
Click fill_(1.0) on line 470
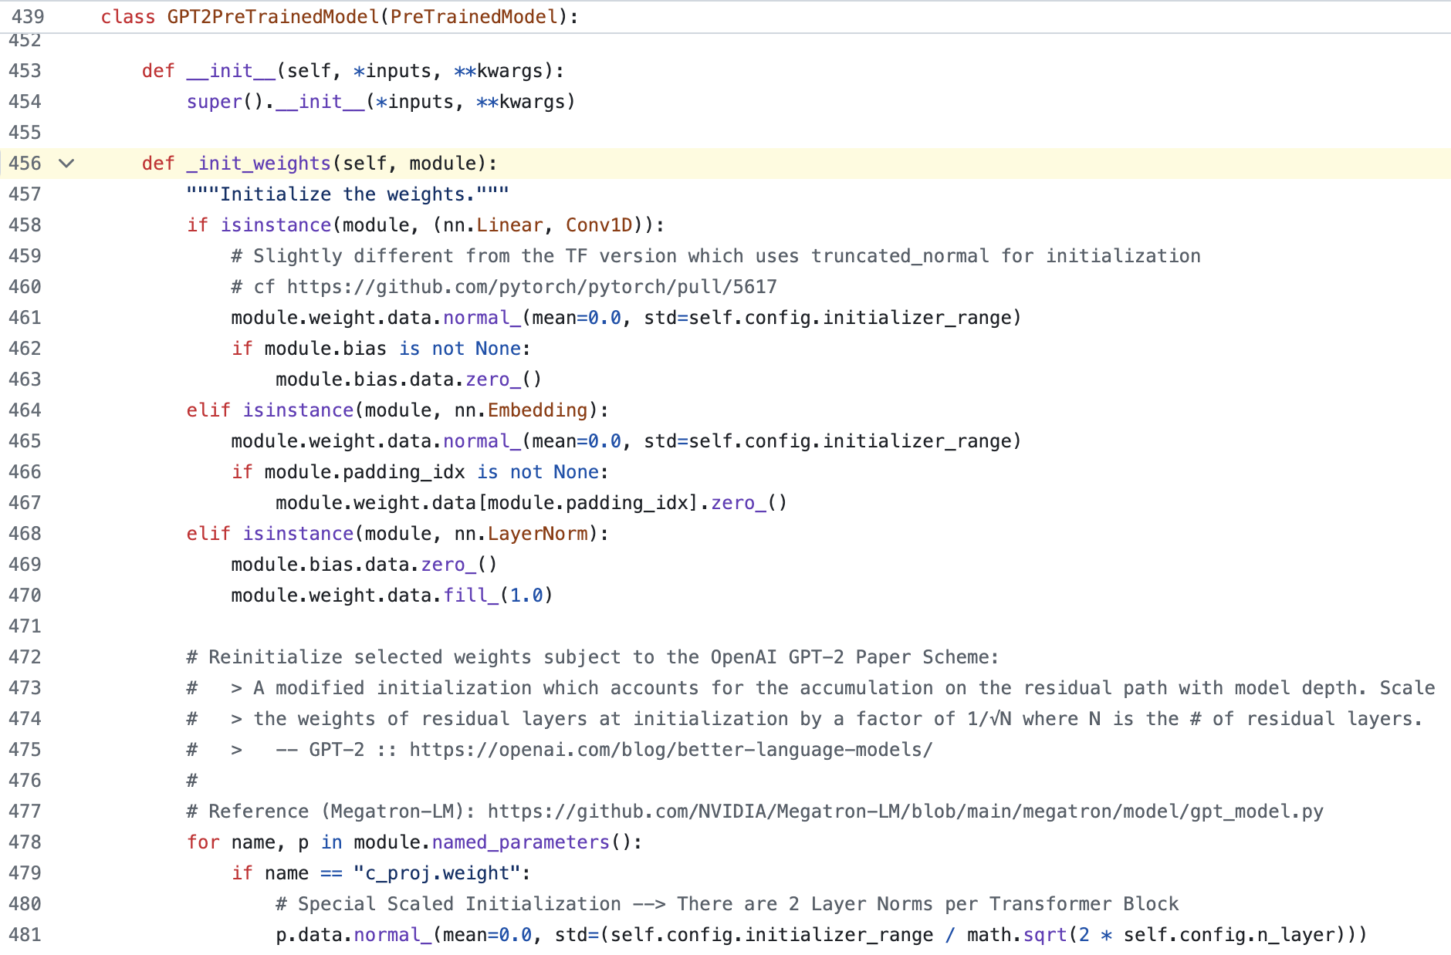click(x=498, y=596)
